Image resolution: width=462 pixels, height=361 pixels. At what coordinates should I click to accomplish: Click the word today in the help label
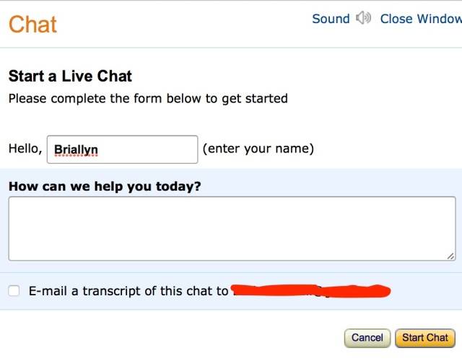point(175,186)
